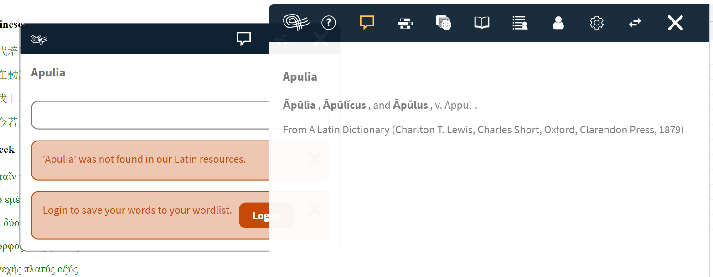Open the Grammar reference book
This screenshot has height=277, width=713.
[482, 23]
